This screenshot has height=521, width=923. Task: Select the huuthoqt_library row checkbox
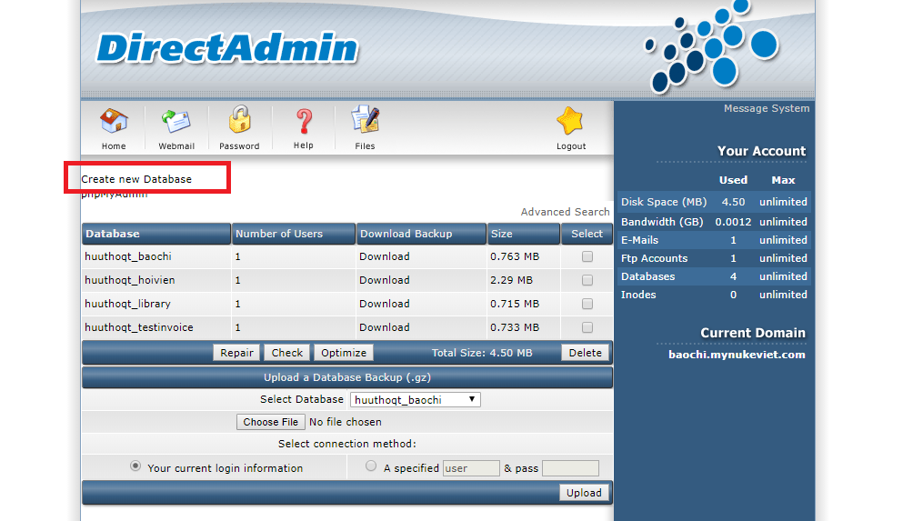pos(587,304)
